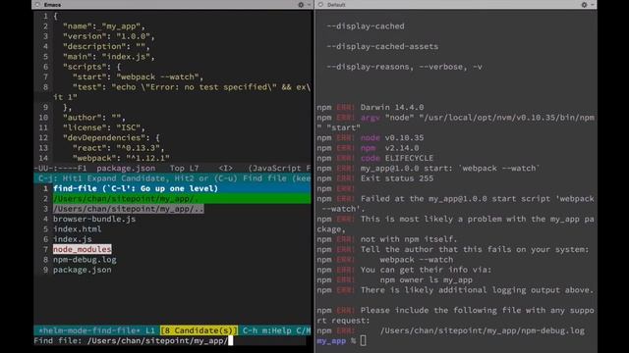Image resolution: width=629 pixels, height=353 pixels.
Task: Click C-h m:Help hint in helm modeline
Action: 267,330
